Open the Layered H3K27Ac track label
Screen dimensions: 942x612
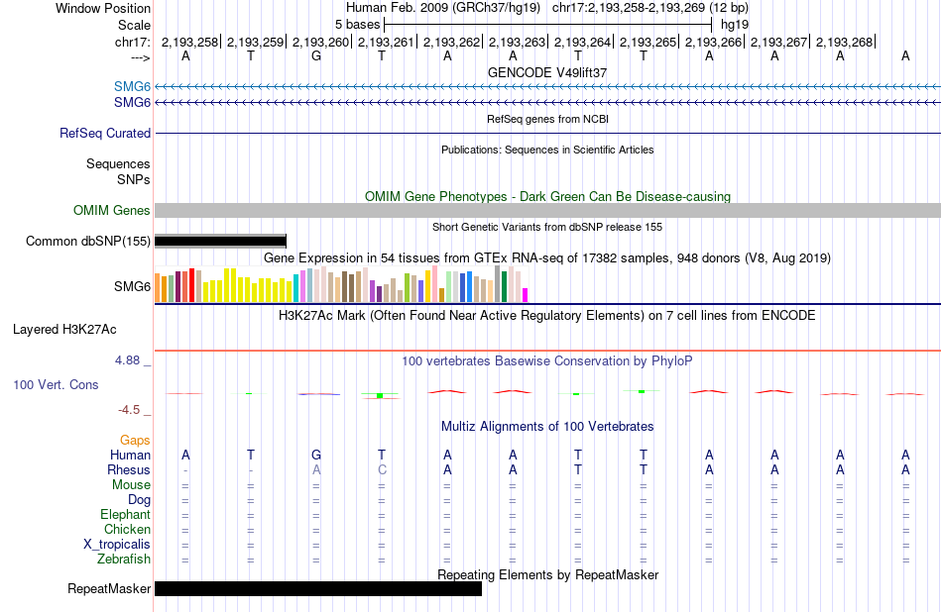[x=64, y=330]
